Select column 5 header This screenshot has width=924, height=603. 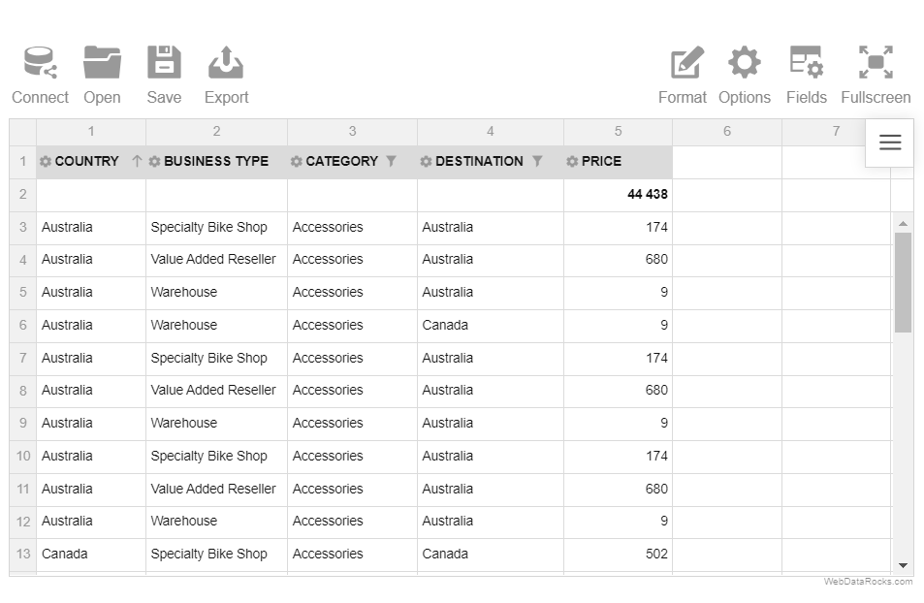618,132
